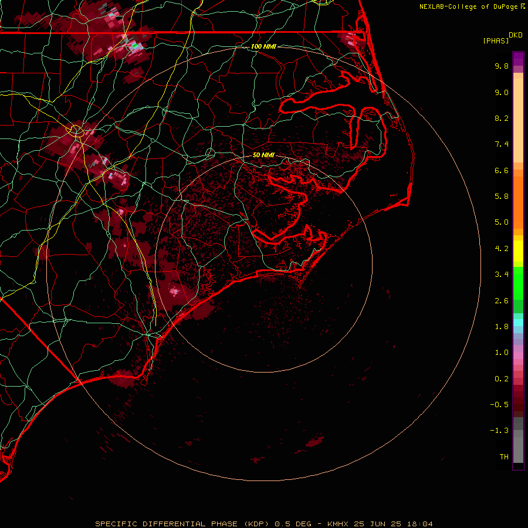Click the 3.4 value on the color scale

[x=502, y=275]
